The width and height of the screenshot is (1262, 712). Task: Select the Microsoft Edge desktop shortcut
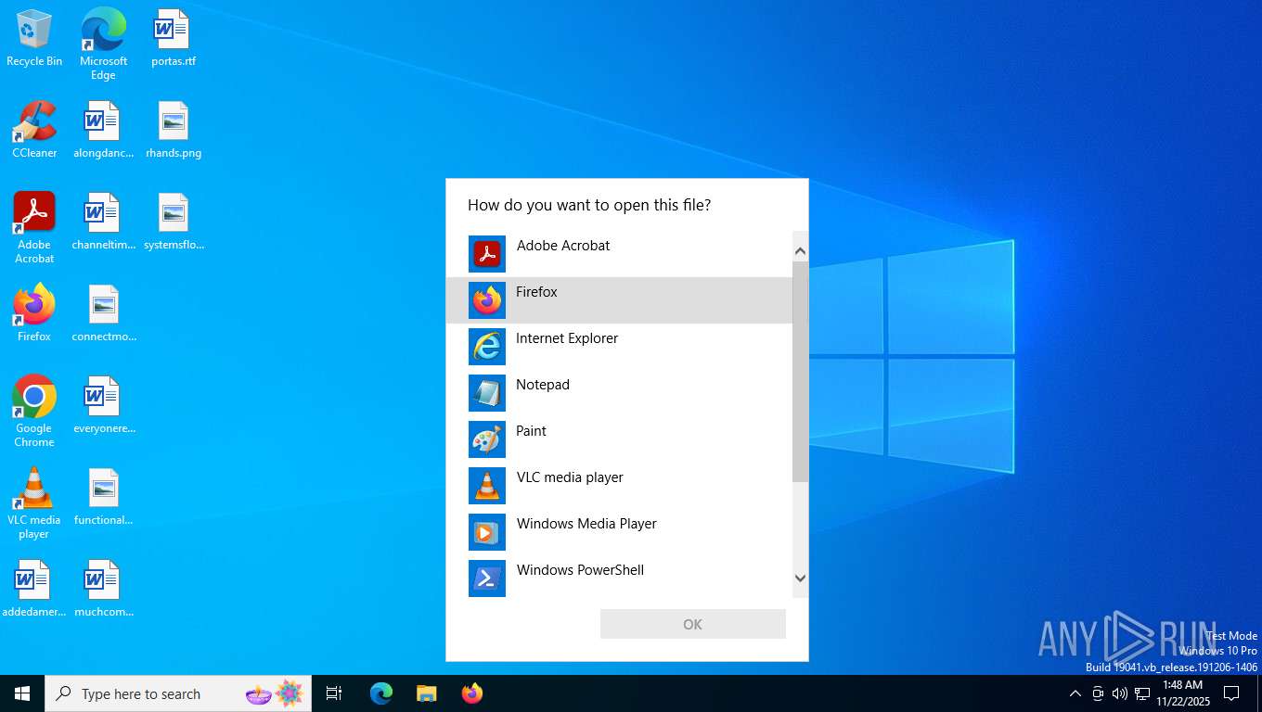[103, 44]
